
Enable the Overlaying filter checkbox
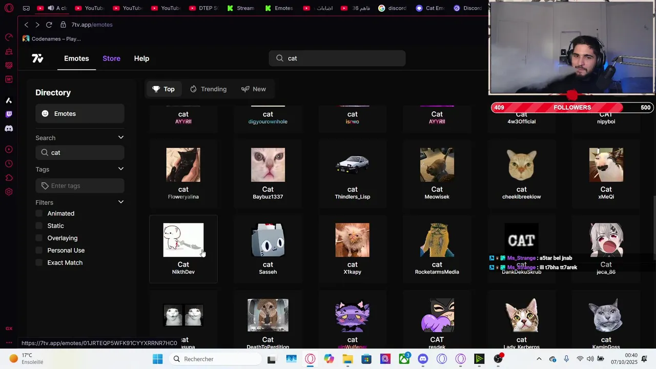click(x=39, y=238)
